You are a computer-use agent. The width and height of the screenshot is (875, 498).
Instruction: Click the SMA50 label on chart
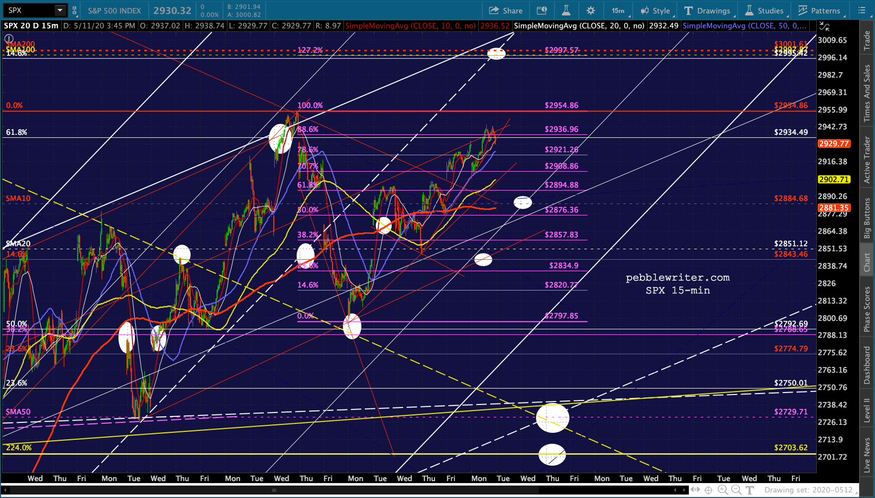coord(18,412)
